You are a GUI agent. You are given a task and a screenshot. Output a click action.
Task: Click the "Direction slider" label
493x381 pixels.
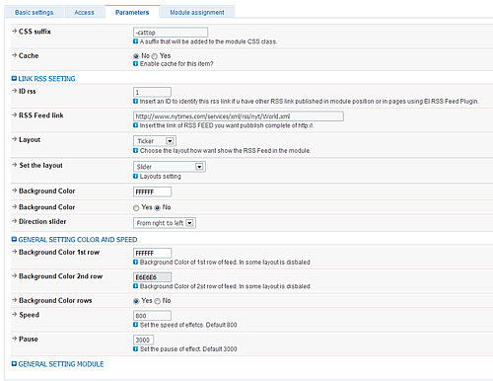(x=42, y=221)
